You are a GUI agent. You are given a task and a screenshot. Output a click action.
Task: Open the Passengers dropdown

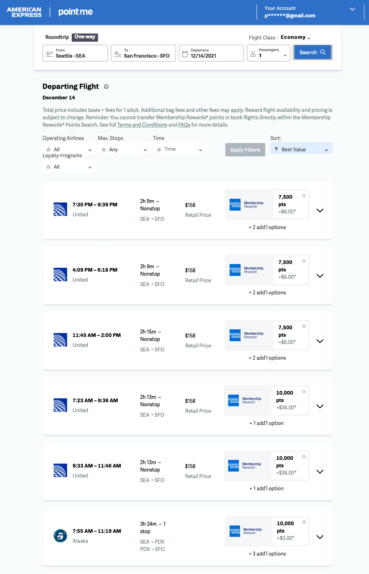coord(269,53)
